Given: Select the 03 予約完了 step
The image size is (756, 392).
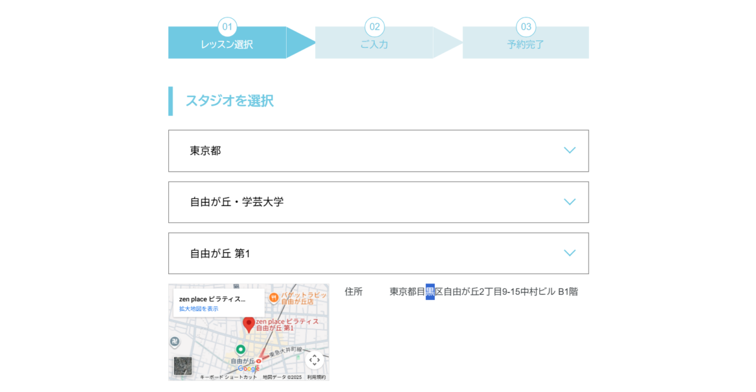Looking at the screenshot, I should (525, 26).
